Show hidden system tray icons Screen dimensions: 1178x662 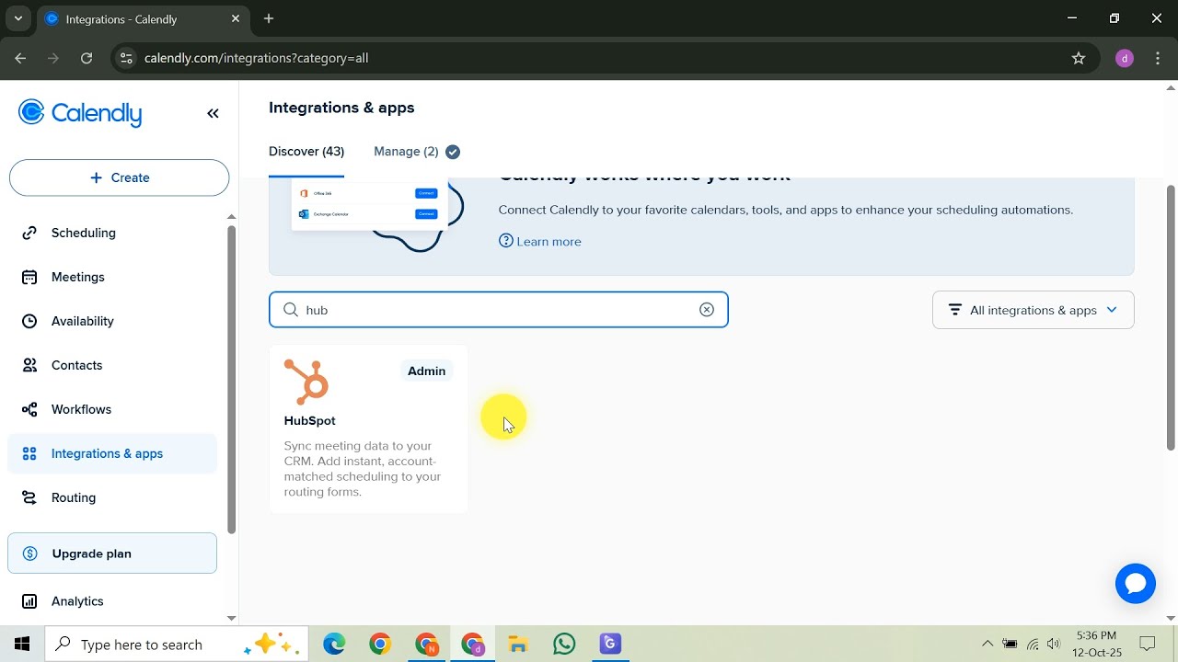coord(987,645)
